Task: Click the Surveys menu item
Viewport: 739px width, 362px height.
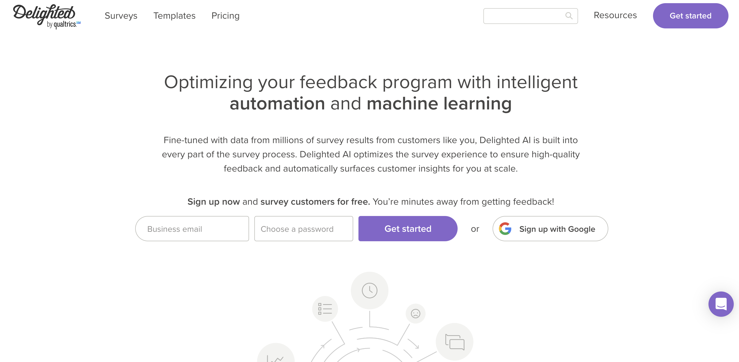Action: [x=121, y=16]
